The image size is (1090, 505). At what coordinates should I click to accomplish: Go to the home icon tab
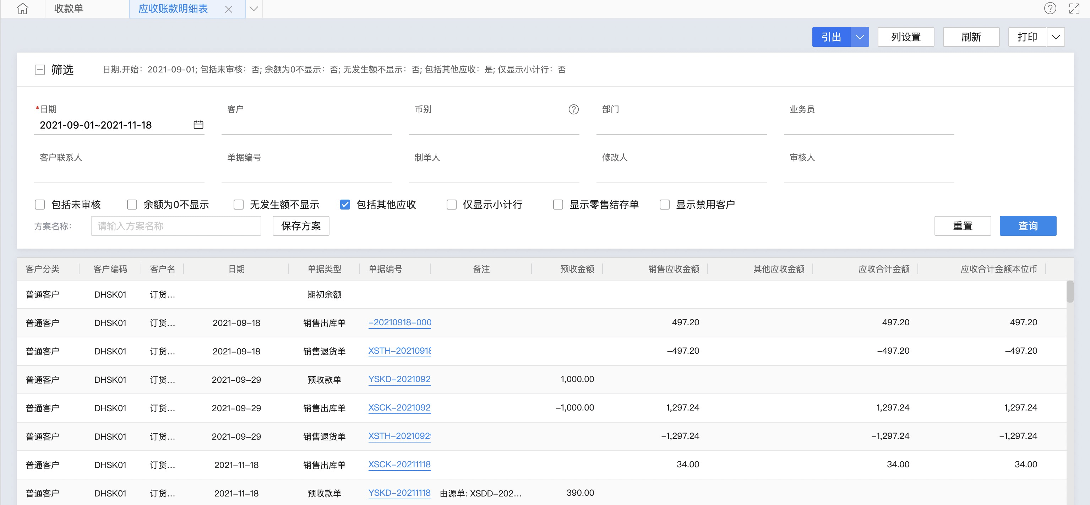point(23,9)
